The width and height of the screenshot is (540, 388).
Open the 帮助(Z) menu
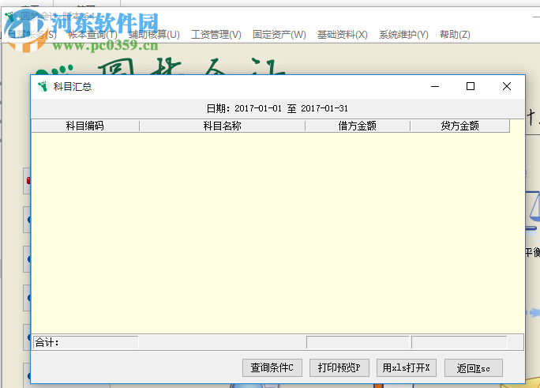click(455, 35)
